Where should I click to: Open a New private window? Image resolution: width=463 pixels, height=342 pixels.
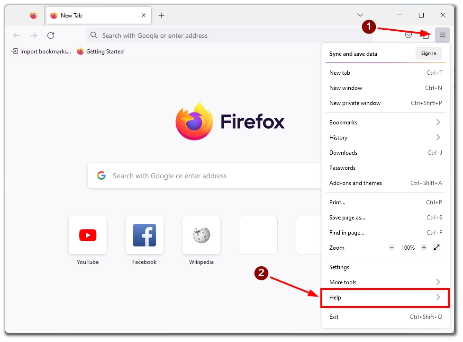386,103
